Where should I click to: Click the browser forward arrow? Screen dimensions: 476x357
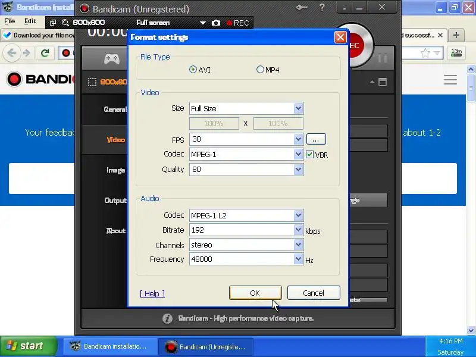tap(27, 53)
